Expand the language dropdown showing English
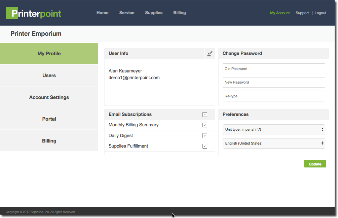338x218 pixels. pyautogui.click(x=274, y=143)
